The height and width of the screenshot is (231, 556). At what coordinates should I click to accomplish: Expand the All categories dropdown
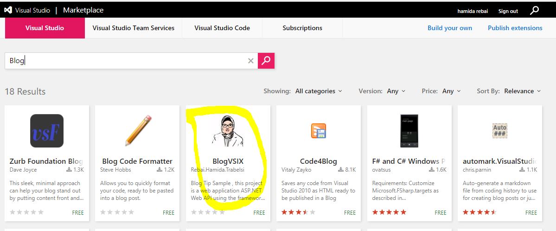click(x=319, y=91)
